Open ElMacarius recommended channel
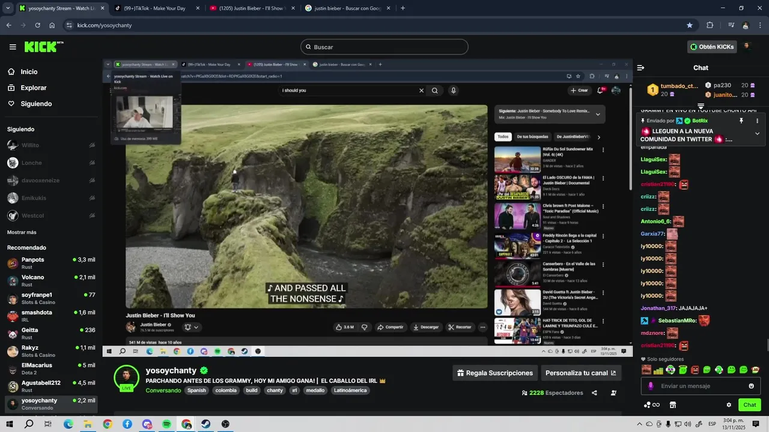This screenshot has width=769, height=432. [51, 368]
